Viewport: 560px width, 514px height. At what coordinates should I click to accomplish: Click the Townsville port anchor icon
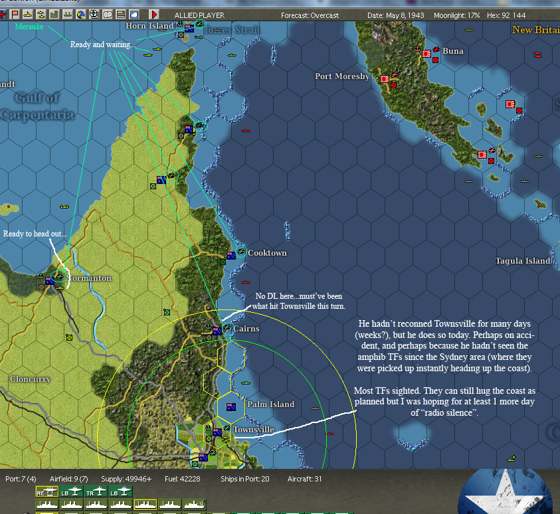(208, 428)
